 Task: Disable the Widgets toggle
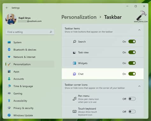pos(132,63)
